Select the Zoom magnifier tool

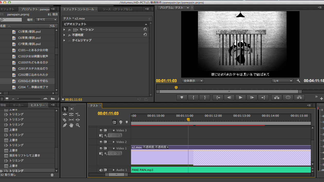[78, 125]
